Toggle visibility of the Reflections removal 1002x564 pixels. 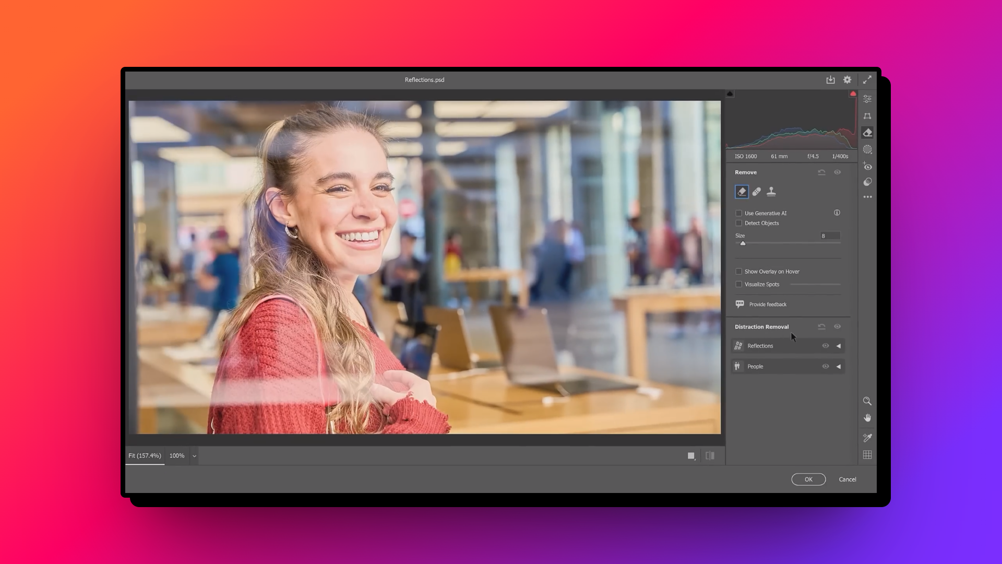pos(826,345)
